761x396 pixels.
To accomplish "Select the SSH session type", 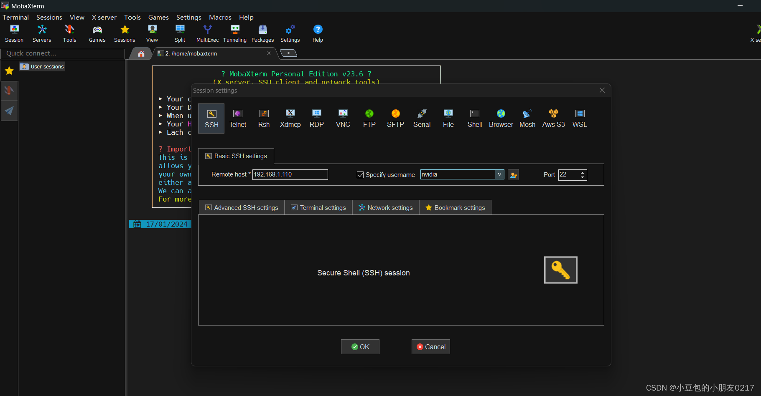I will pyautogui.click(x=211, y=119).
